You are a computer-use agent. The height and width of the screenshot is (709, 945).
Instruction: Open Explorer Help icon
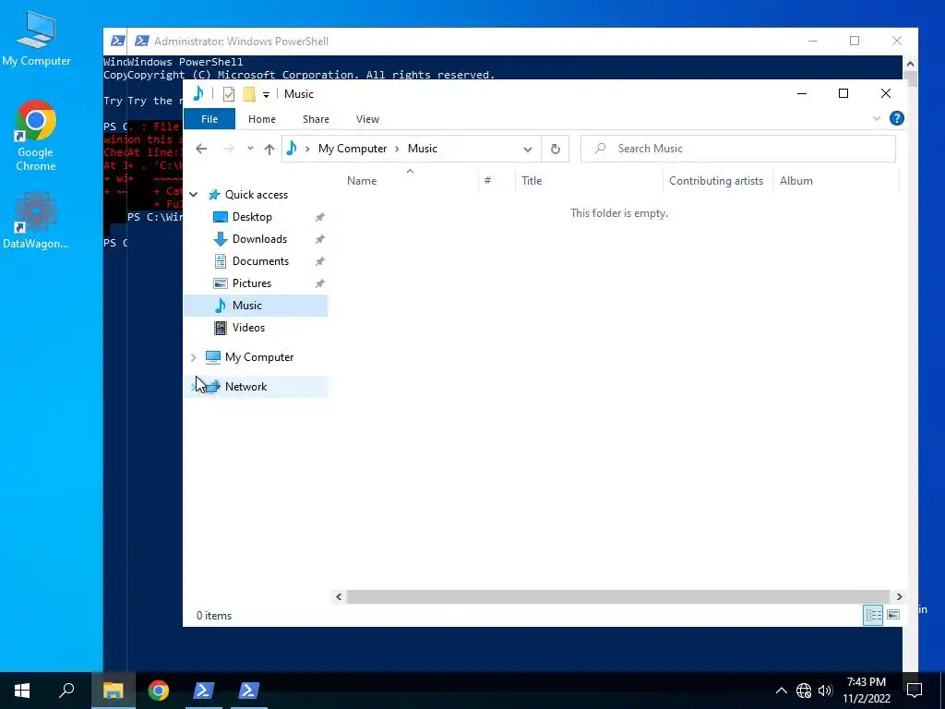pos(897,118)
